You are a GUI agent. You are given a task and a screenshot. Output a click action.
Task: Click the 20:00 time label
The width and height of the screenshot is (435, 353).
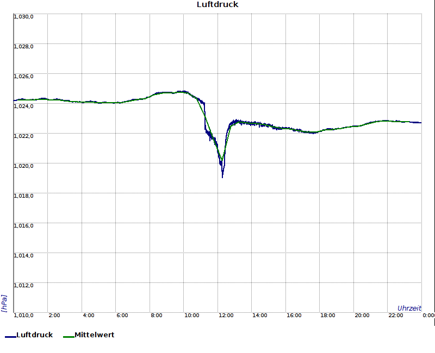tap(362, 316)
